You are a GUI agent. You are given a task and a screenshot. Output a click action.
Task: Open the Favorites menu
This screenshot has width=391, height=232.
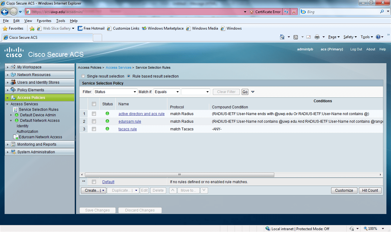(44, 21)
